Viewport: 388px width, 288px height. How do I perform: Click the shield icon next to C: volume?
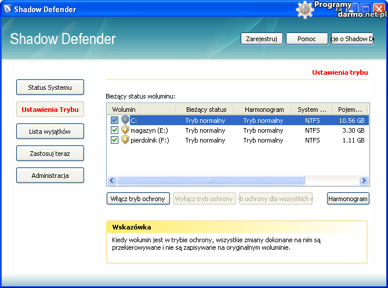coord(125,121)
